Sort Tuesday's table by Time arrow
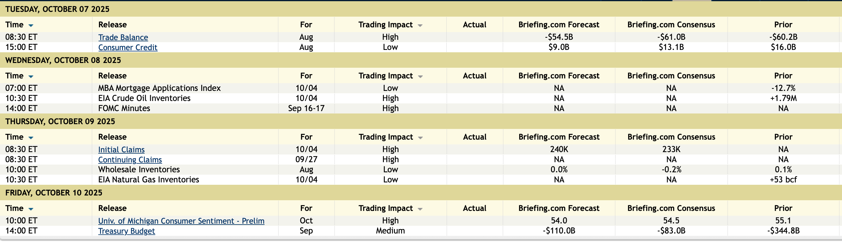Viewport: 842px width, 243px height. 31,26
